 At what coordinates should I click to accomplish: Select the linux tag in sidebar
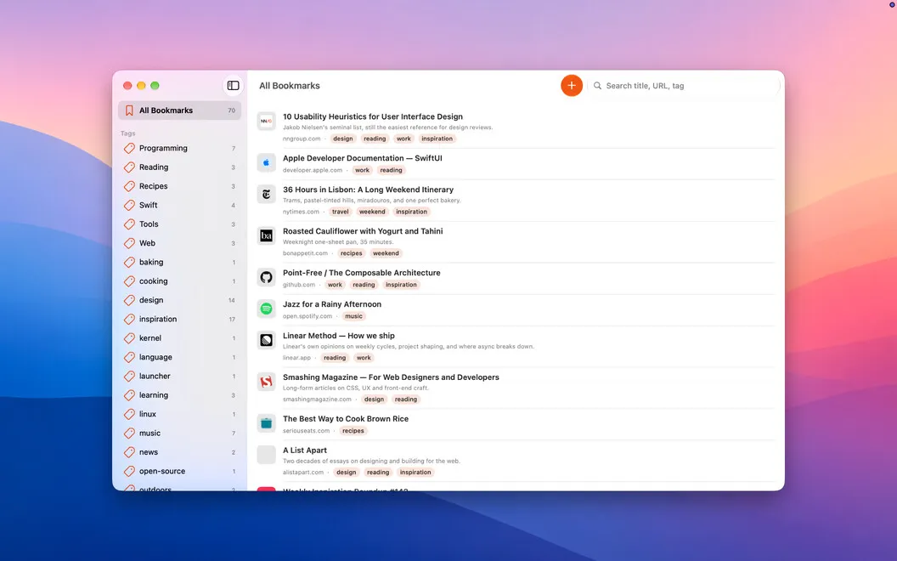click(x=179, y=414)
